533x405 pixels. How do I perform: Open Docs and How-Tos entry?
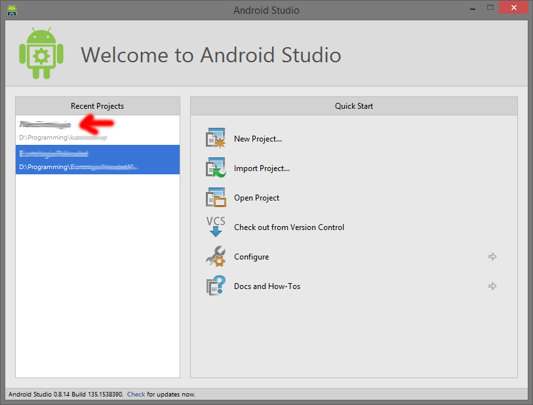click(x=267, y=286)
